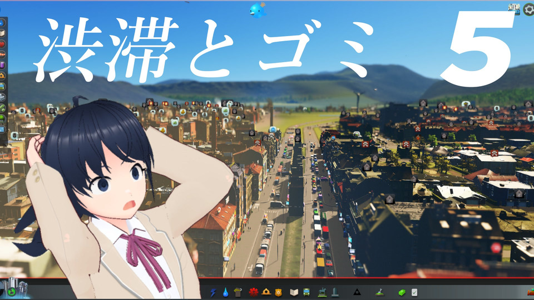Open the Public Transport menu (bus icon)
Image resolution: width=534 pixels, height=300 pixels.
tap(306, 292)
